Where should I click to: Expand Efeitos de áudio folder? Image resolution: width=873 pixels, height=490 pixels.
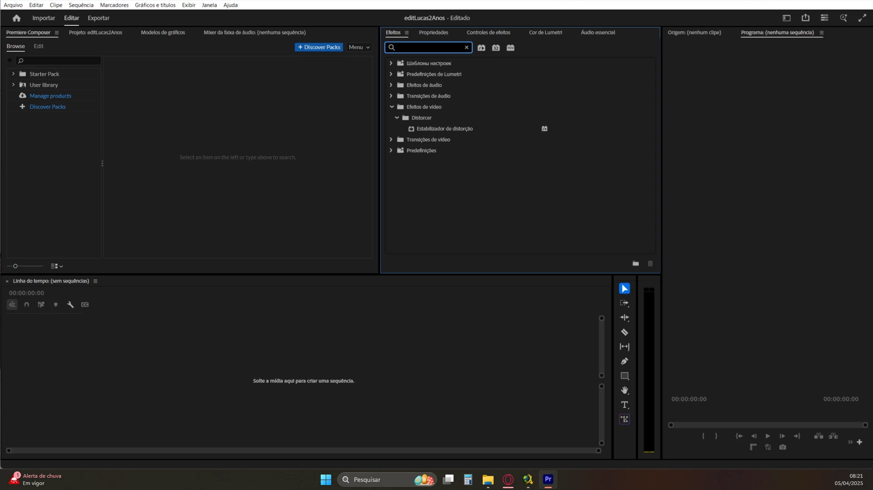(391, 85)
